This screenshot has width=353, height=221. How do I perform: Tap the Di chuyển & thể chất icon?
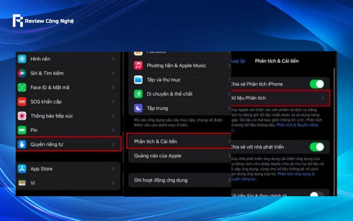(x=138, y=94)
